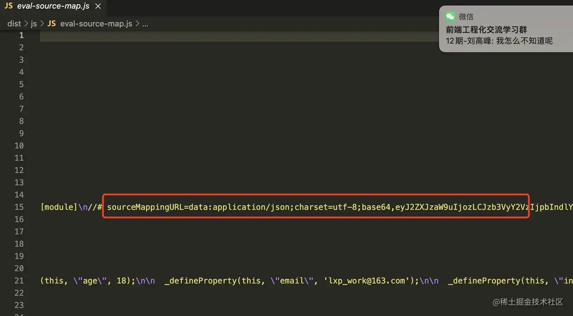Screen dimensions: 573x316
Task: Click line number 15 in gutter
Action: click(x=19, y=207)
